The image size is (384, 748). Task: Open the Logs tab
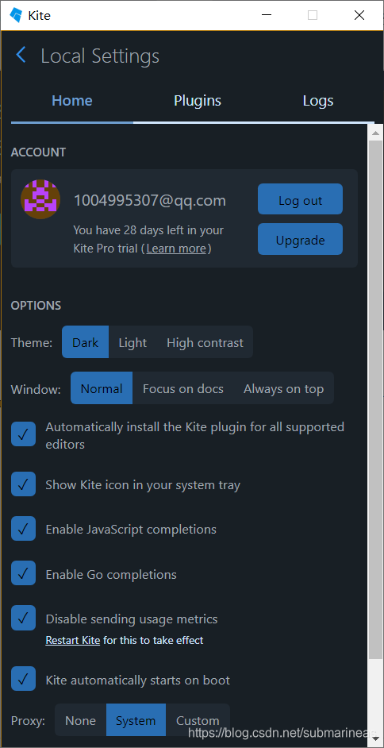tap(318, 101)
